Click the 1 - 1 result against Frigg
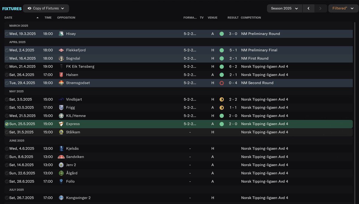359x204 pixels. point(233,107)
